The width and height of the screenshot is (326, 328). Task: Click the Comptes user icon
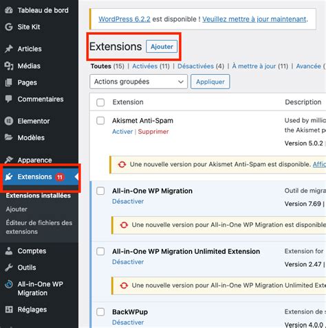pos(9,251)
